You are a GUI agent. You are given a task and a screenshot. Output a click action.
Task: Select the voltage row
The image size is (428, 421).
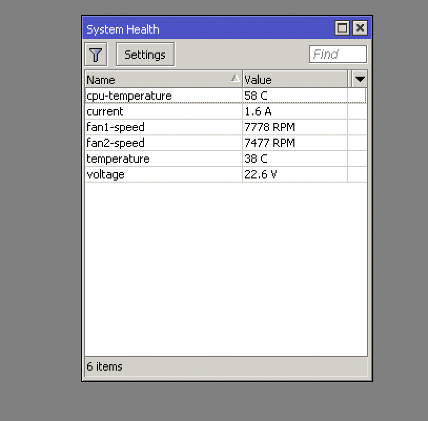[105, 174]
